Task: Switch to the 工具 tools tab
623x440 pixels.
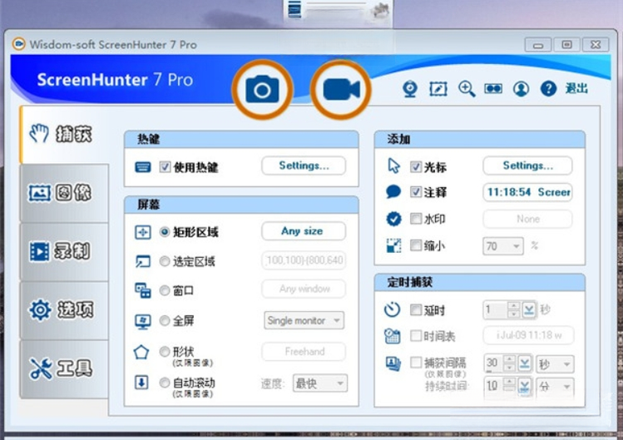Action: tap(63, 368)
